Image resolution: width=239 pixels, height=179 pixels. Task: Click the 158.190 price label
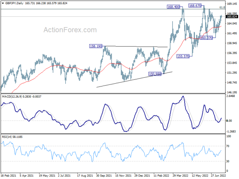96,46
